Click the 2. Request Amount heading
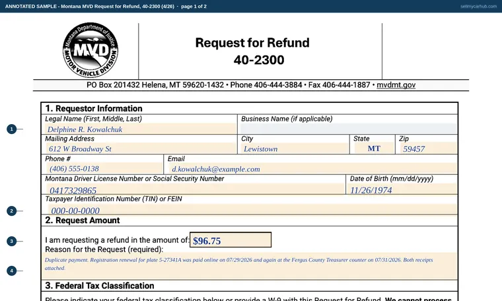Screen dimensions: 502x301 click(83, 220)
